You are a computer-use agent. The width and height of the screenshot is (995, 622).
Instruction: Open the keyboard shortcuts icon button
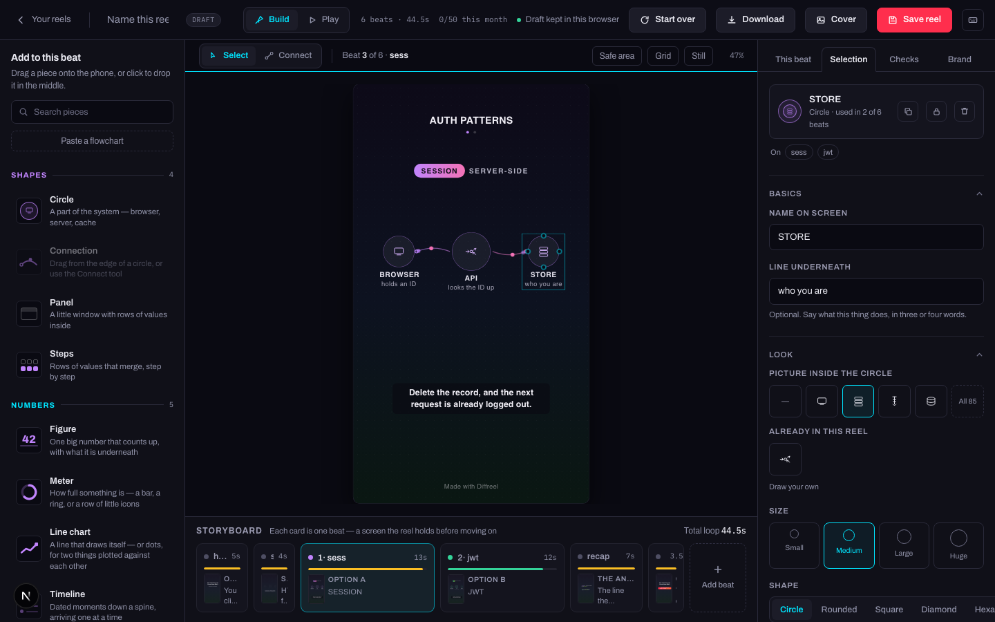point(972,20)
